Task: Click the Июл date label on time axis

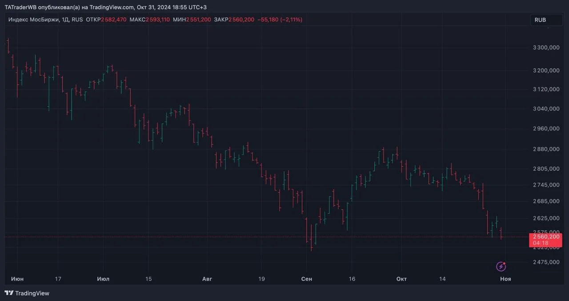Action: (103, 279)
